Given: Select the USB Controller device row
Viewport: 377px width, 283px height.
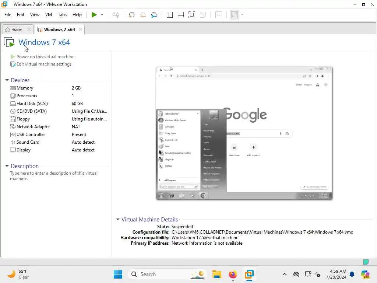Looking at the screenshot, I should coord(59,134).
